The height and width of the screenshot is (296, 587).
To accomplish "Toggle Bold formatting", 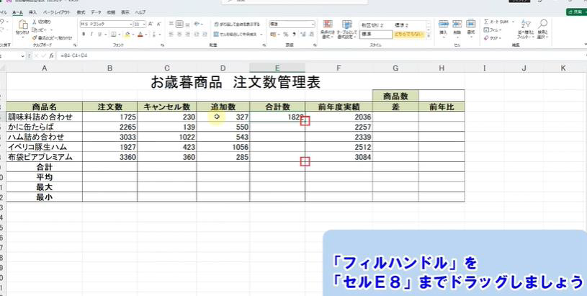I will click(84, 33).
